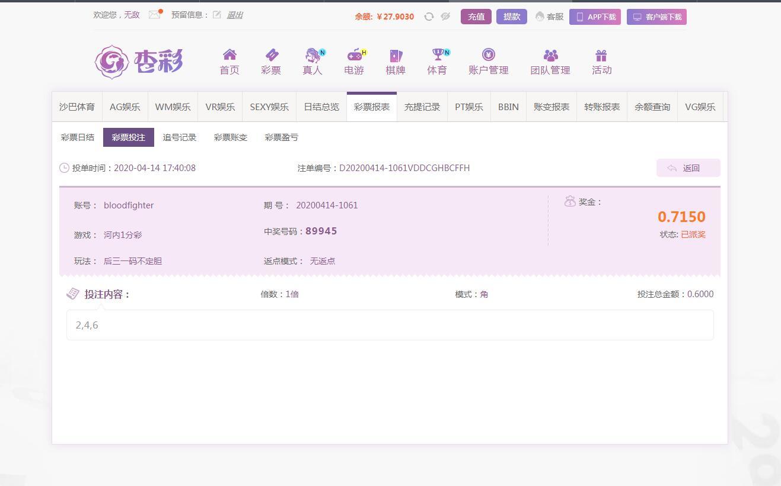Select the 彩票盈亏 sub-tab
Image resolution: width=781 pixels, height=486 pixels.
(x=281, y=137)
